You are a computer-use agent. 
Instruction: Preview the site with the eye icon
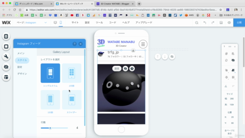tap(229, 23)
